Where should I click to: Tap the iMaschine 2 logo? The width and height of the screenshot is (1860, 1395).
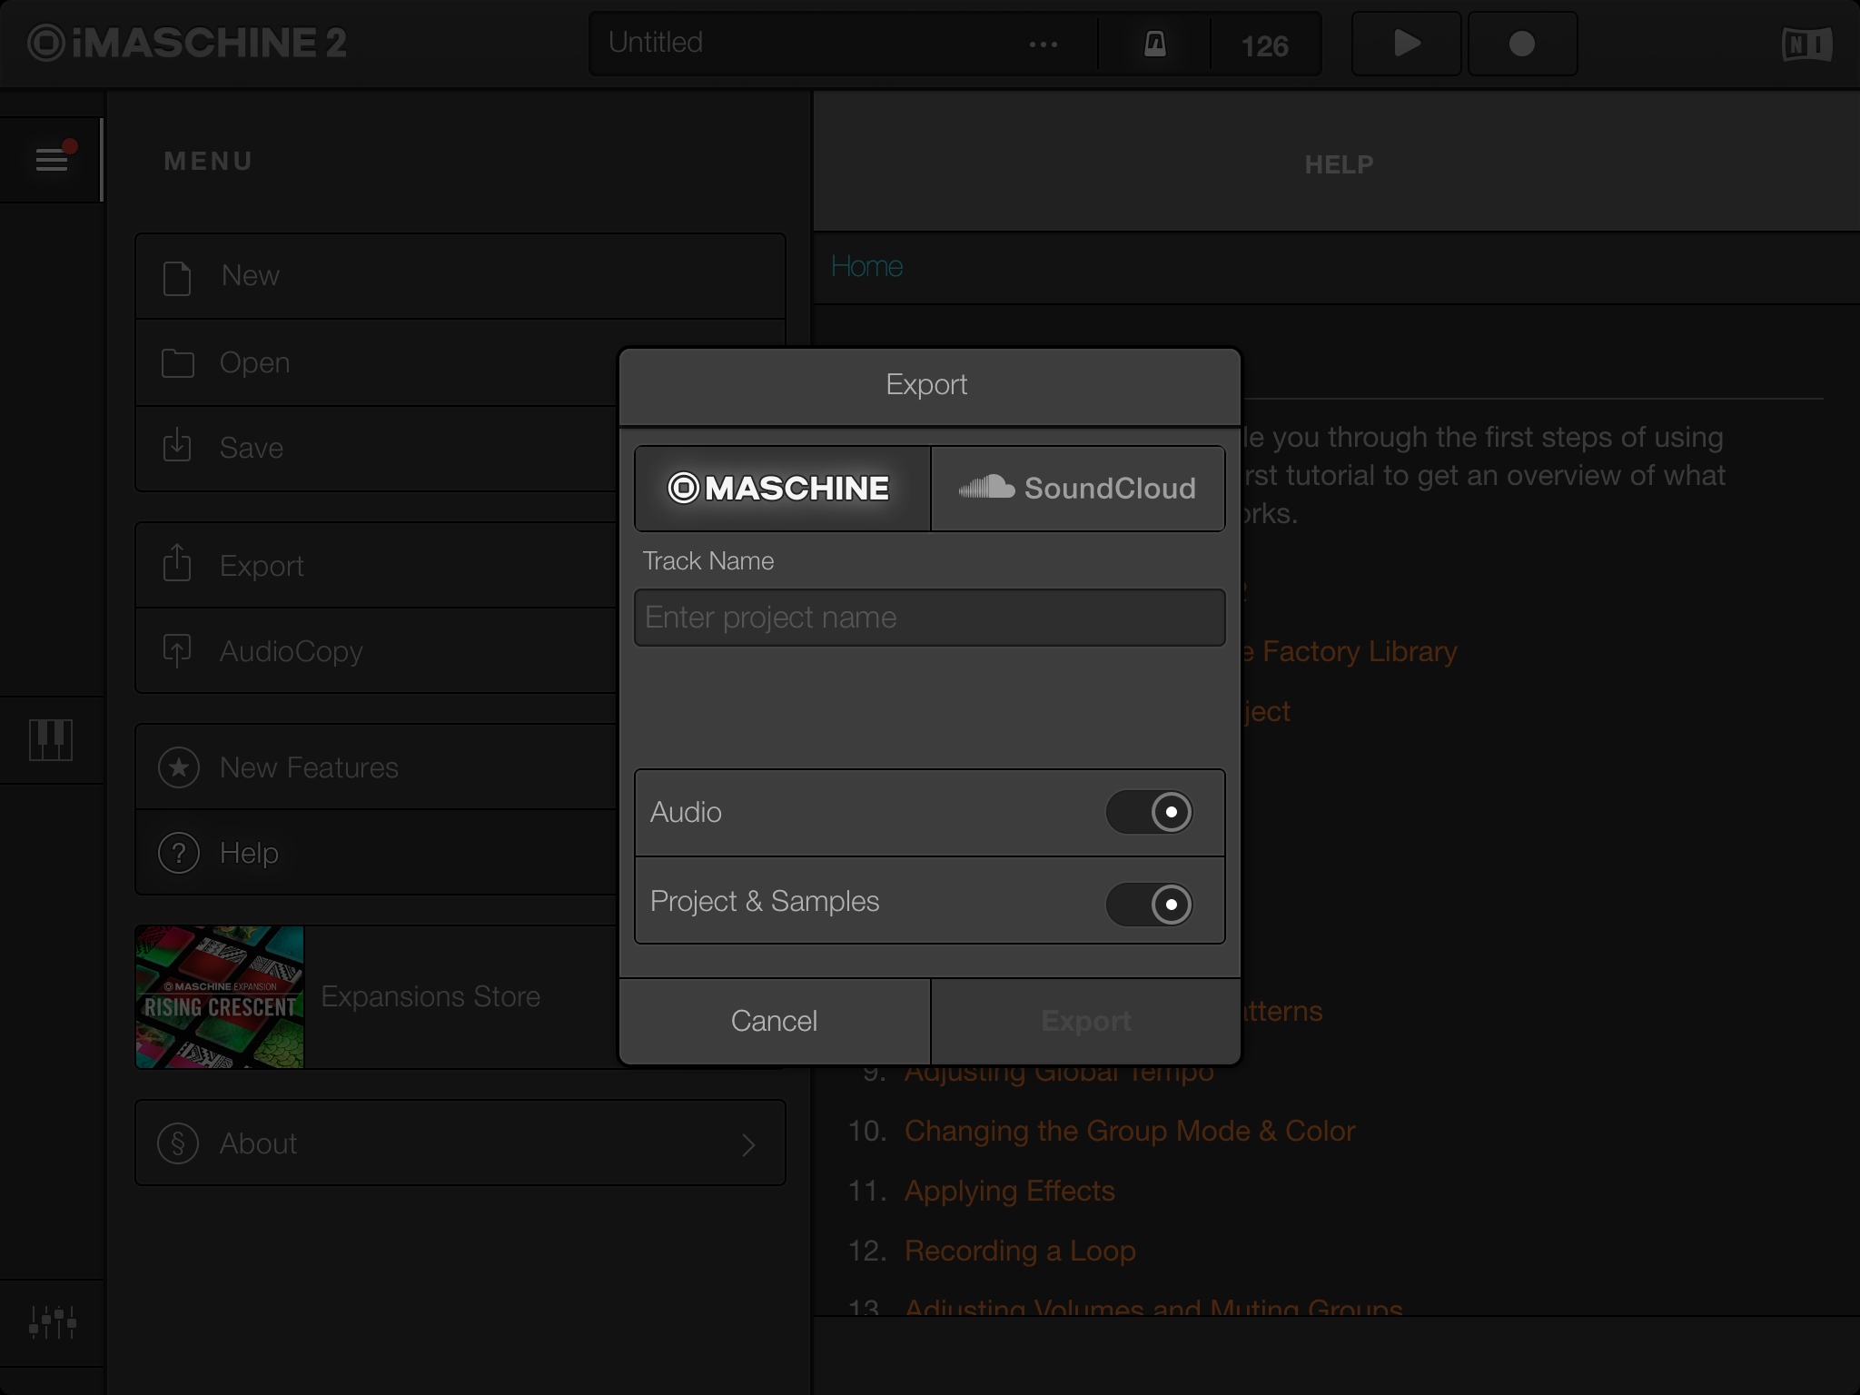coord(187,43)
